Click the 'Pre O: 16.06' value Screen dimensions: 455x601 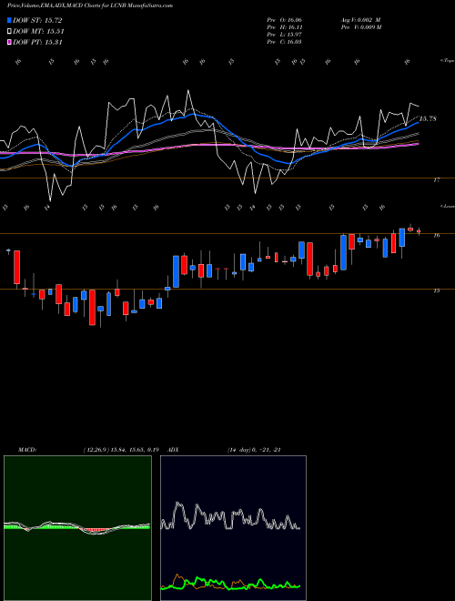click(284, 19)
